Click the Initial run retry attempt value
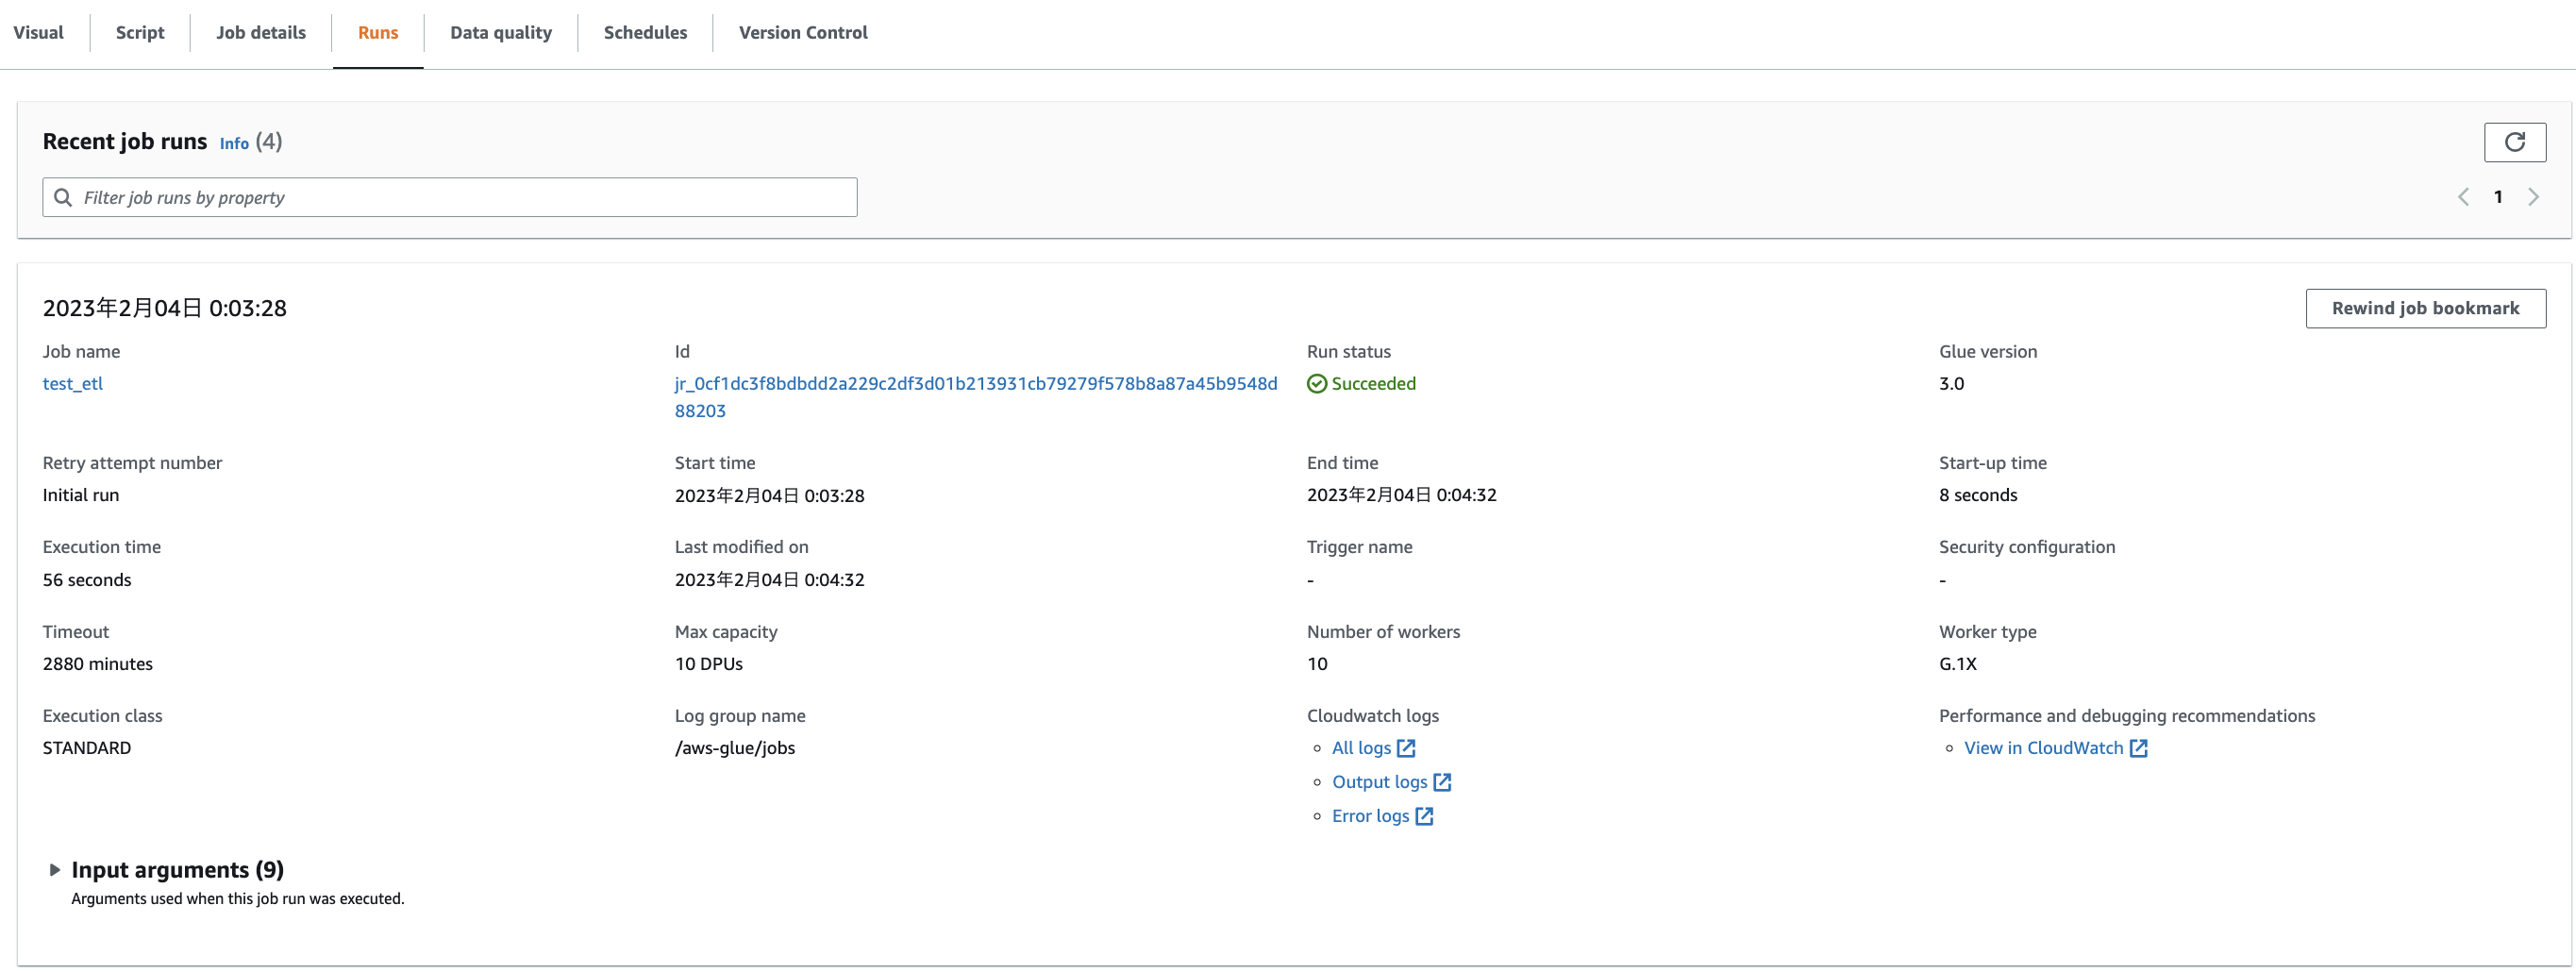This screenshot has width=2576, height=972. [x=81, y=495]
